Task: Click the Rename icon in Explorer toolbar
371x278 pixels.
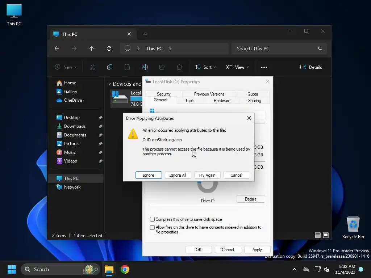Action: [145, 67]
